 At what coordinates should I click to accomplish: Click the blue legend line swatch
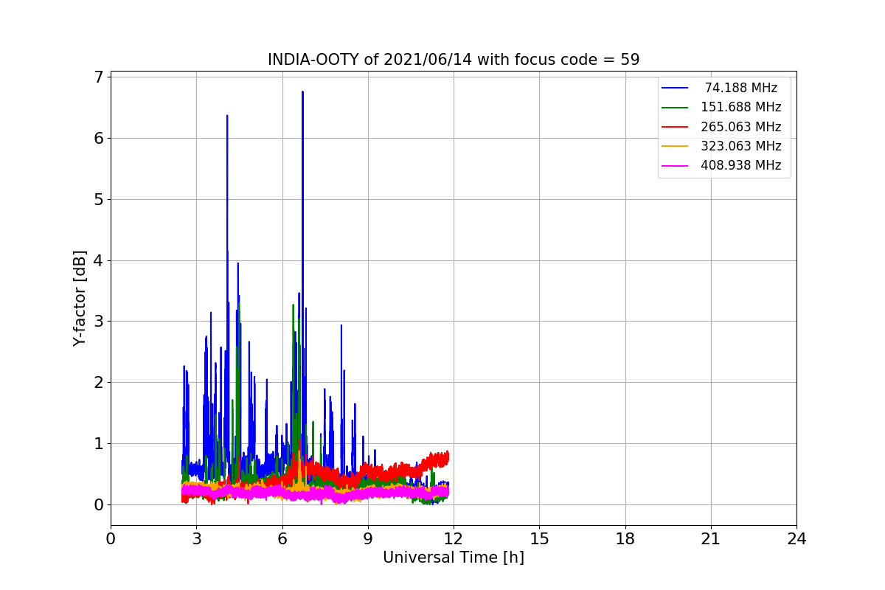coord(675,88)
